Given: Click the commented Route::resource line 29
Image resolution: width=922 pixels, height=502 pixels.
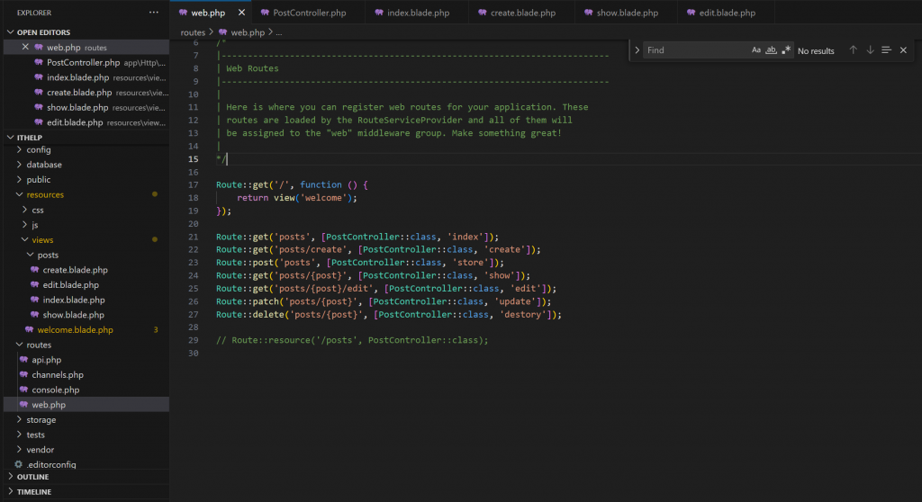Looking at the screenshot, I should click(x=352, y=340).
